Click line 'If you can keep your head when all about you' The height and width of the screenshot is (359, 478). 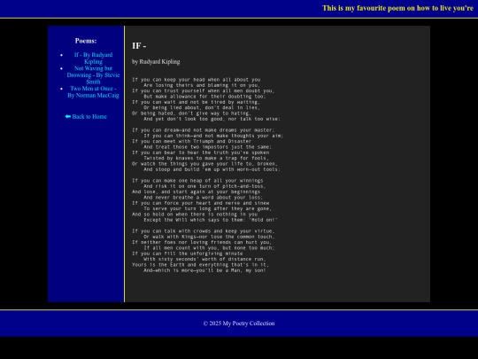coord(196,80)
